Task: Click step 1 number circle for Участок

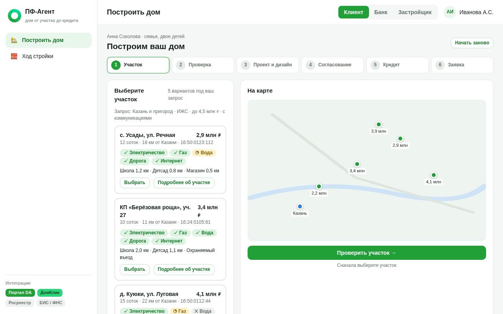Action: (x=116, y=65)
